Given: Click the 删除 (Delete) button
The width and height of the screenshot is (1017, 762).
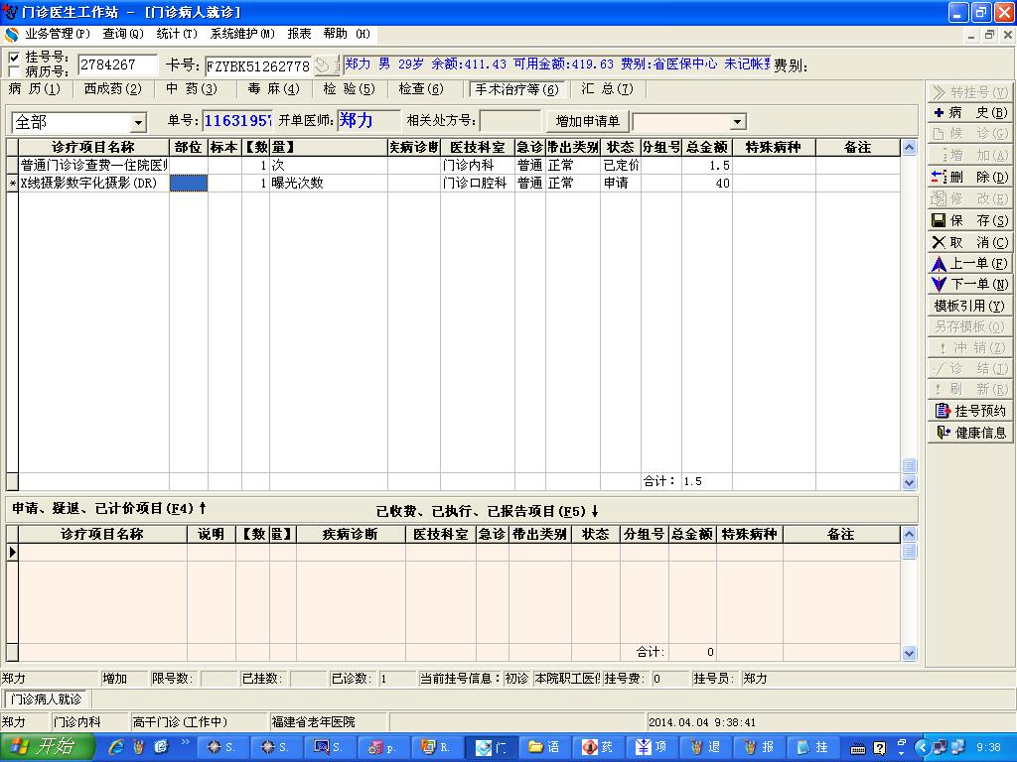Looking at the screenshot, I should [x=969, y=177].
